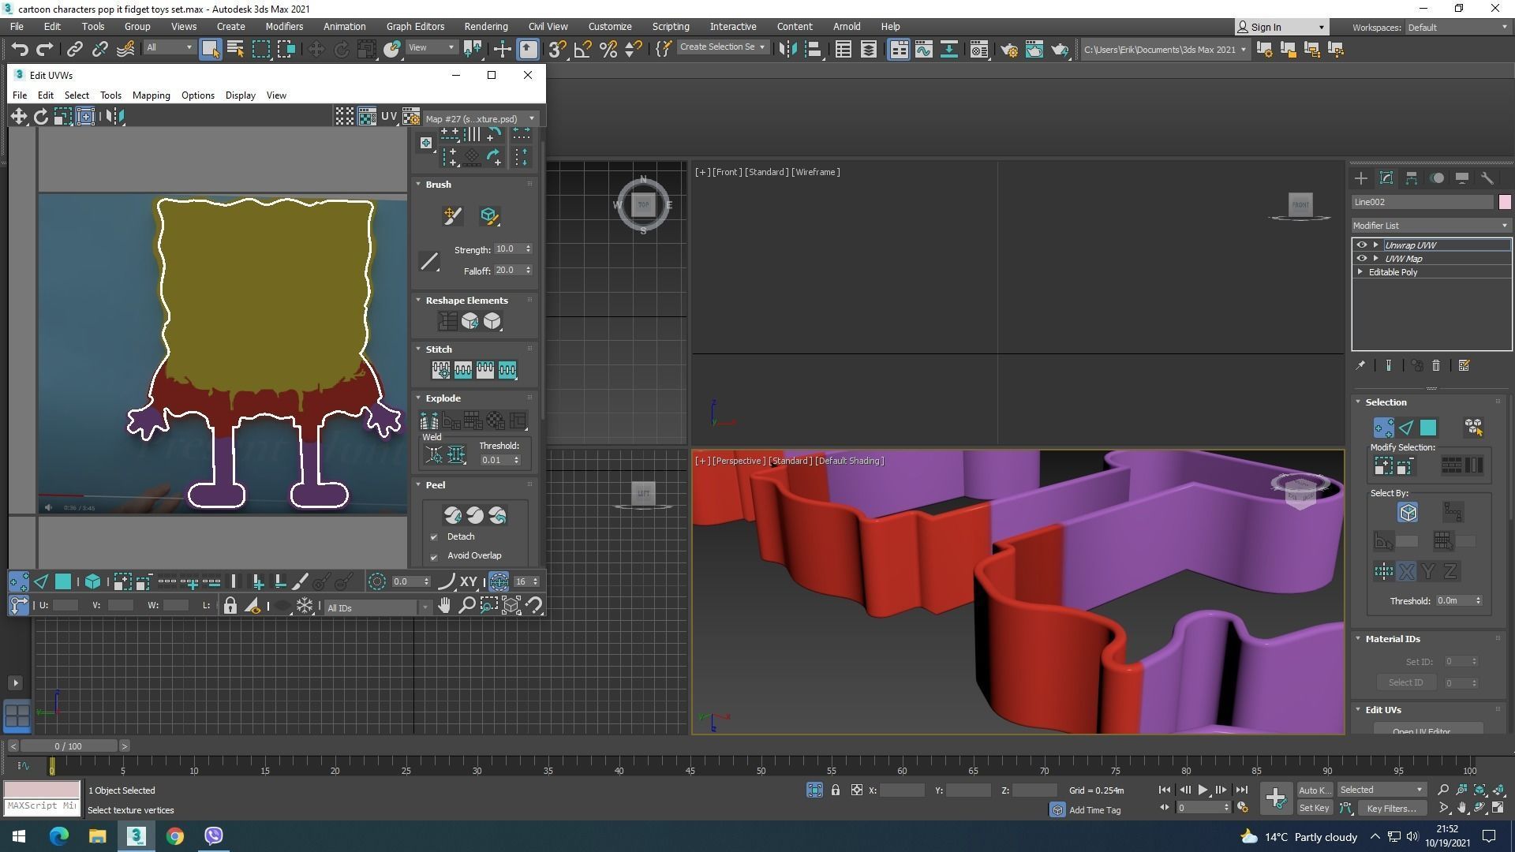Open the Modifier List dropdown
Screen dimensions: 1515x852
click(x=1431, y=226)
